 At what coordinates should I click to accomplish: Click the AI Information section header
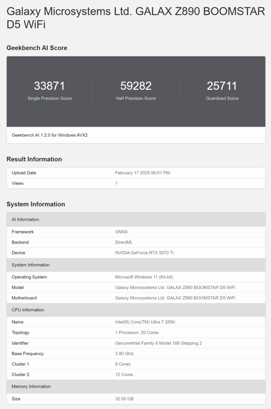tap(136, 220)
